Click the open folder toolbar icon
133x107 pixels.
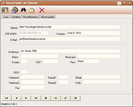[32, 10]
